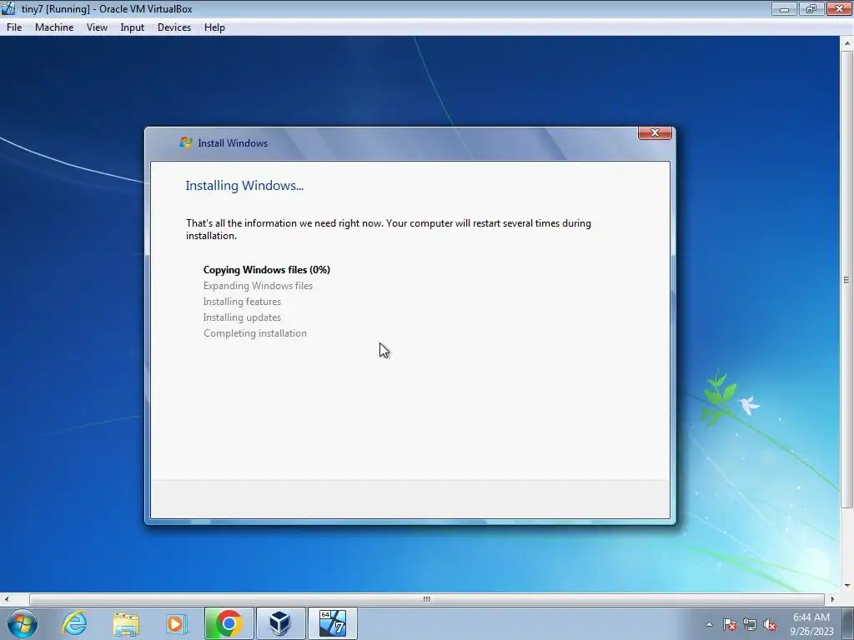Click the Windows flag icon in installer title

coord(186,143)
